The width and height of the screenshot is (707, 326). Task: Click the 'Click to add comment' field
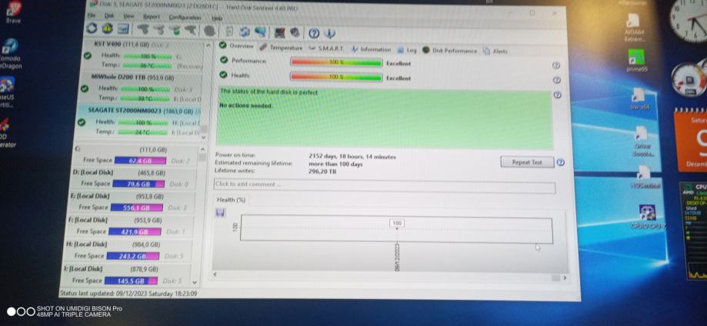pyautogui.click(x=384, y=185)
